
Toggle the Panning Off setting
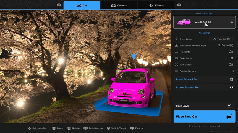[222, 39]
